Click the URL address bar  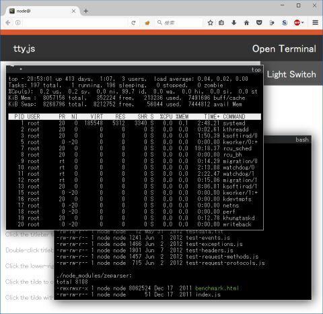(x=75, y=23)
